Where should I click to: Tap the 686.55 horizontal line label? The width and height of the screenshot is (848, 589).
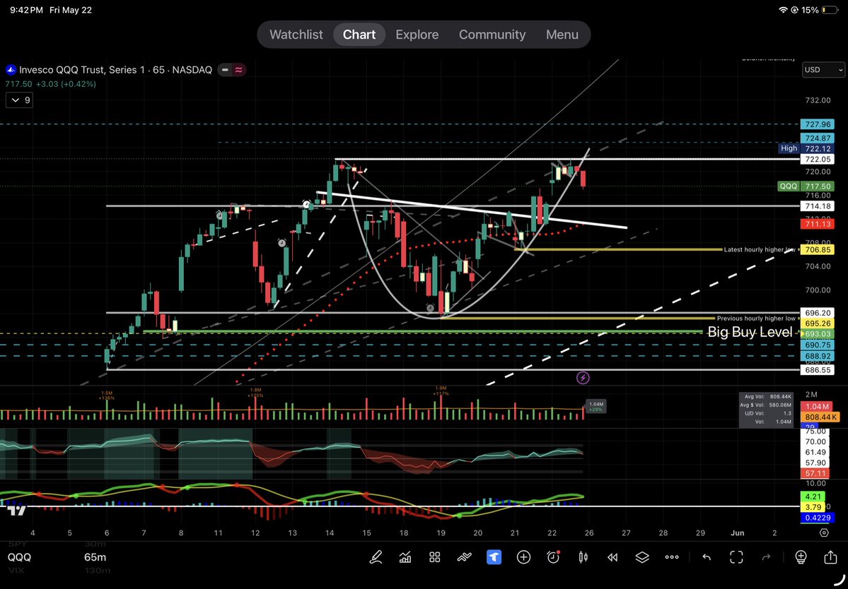(x=817, y=370)
